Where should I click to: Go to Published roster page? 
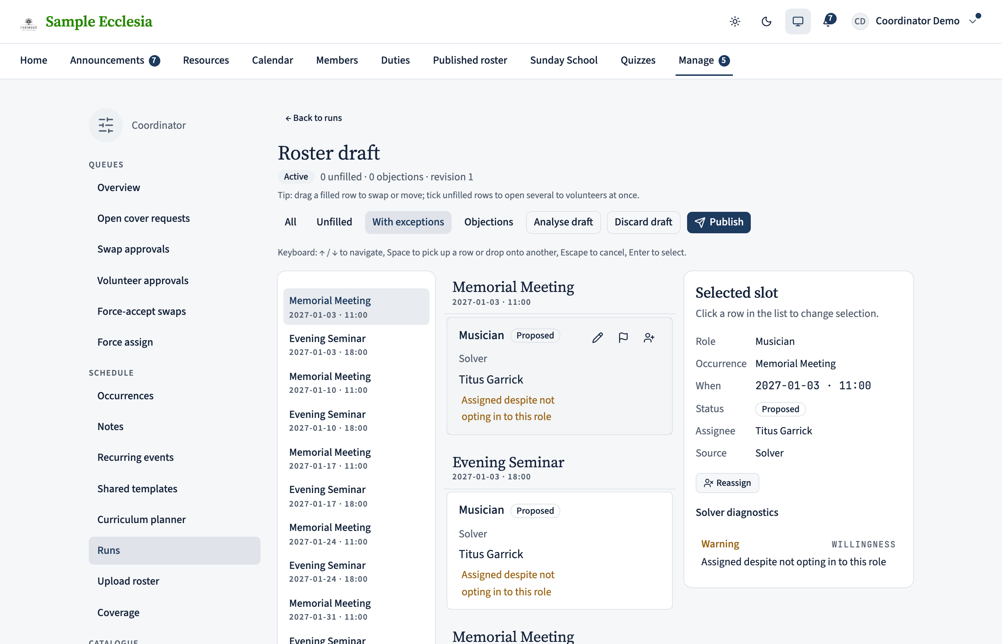[470, 60]
